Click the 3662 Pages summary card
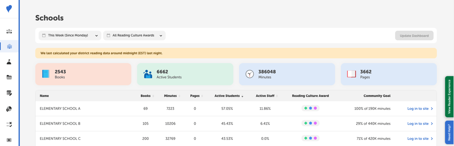The width and height of the screenshot is (454, 146). coord(389,74)
